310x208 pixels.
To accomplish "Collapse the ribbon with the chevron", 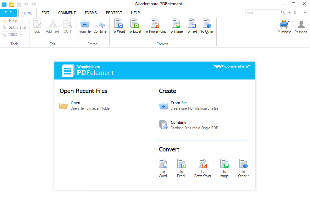I will pos(305,13).
